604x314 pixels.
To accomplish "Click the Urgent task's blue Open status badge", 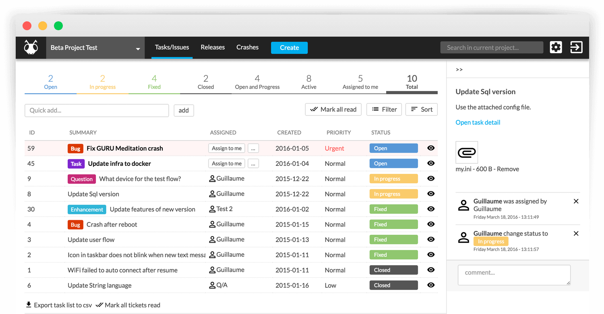I will click(x=393, y=148).
